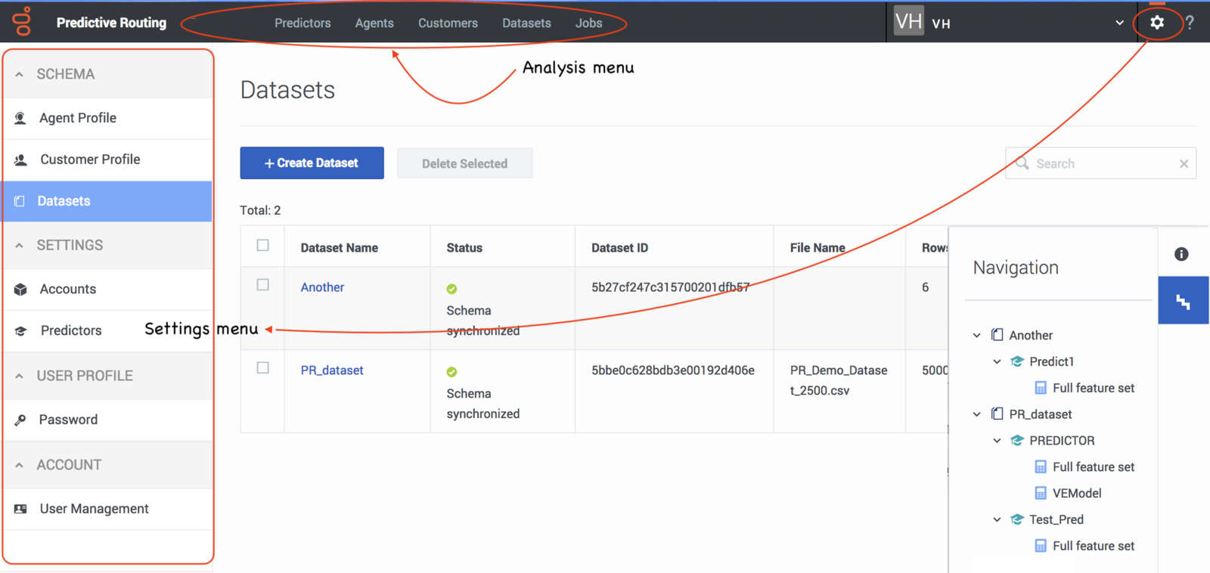Click the model icon beside VEModel
This screenshot has width=1210, height=573.
click(1041, 493)
